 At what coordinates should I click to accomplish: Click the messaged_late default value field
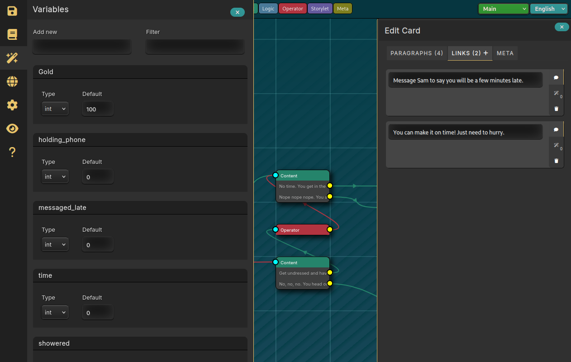coord(98,244)
